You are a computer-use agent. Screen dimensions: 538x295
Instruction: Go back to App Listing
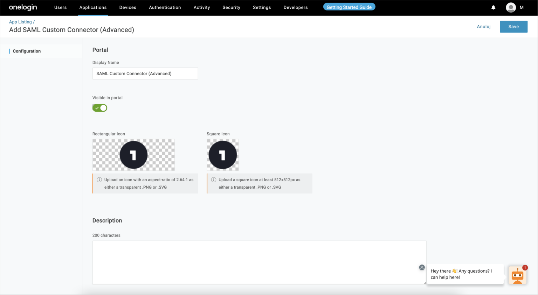20,22
